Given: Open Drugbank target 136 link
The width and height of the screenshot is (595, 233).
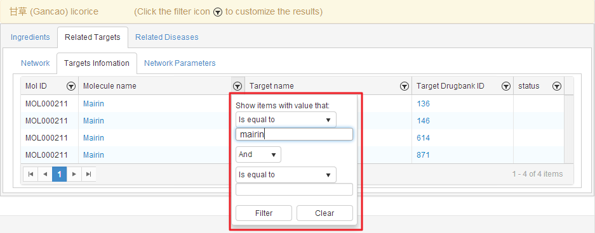Looking at the screenshot, I should point(423,104).
